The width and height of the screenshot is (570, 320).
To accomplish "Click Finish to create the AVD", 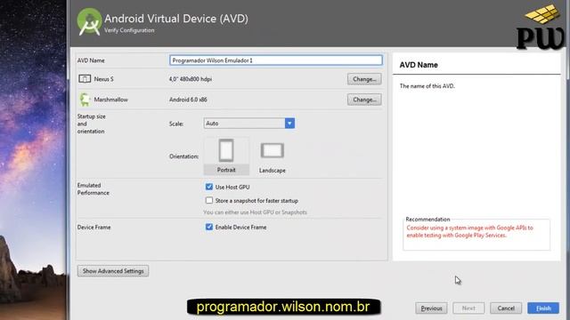I will [543, 308].
